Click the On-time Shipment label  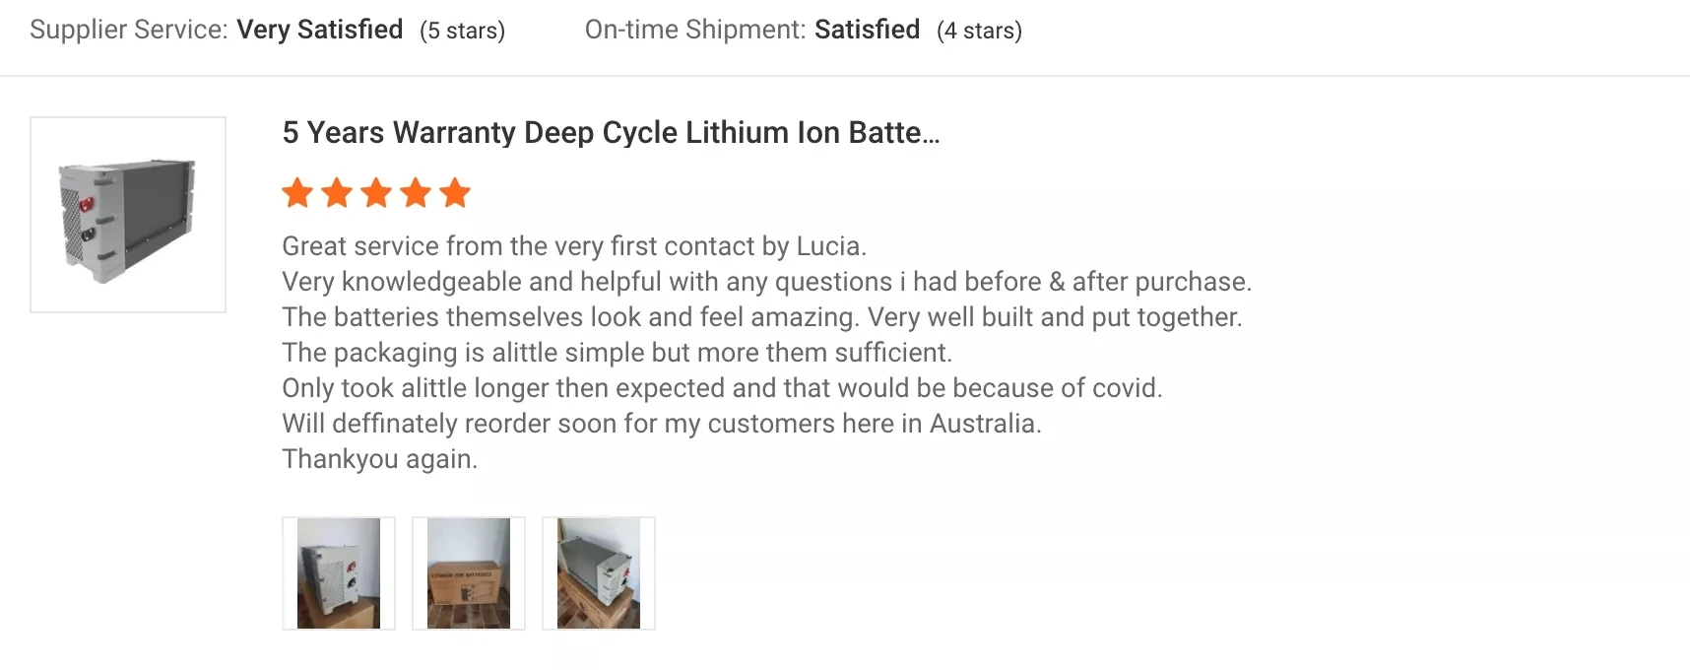coord(695,30)
